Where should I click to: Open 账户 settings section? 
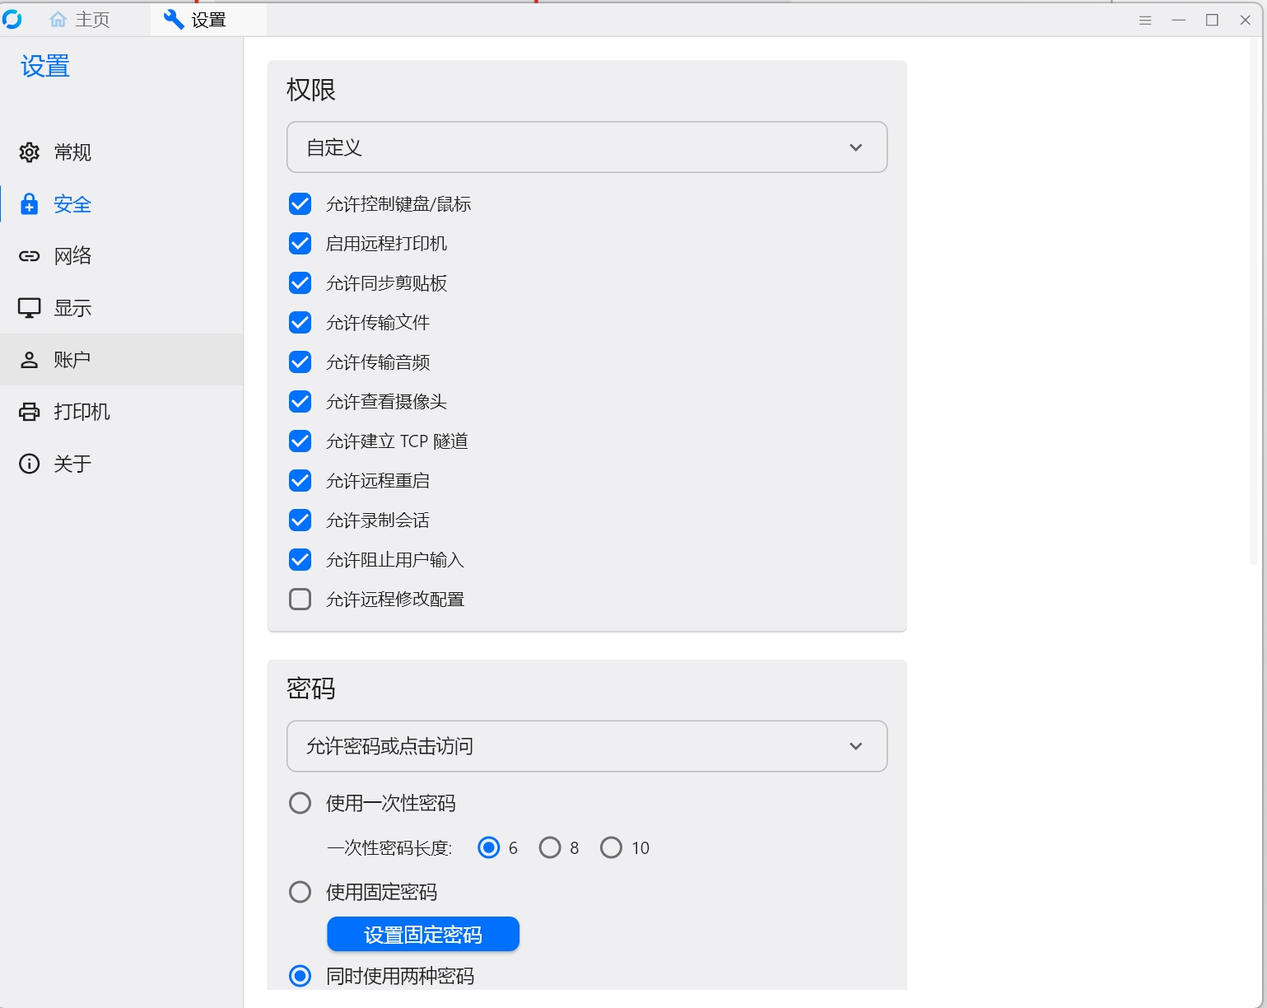click(122, 360)
